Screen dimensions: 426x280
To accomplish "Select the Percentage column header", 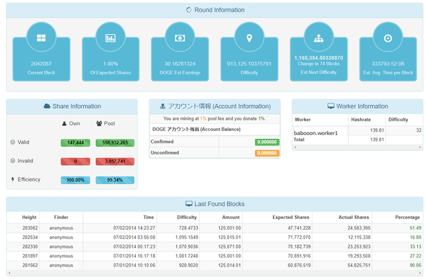I will (407, 217).
